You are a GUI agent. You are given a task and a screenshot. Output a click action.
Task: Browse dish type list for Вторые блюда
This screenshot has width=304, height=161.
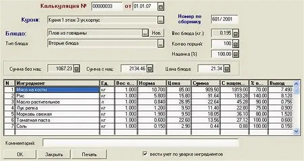(x=160, y=44)
